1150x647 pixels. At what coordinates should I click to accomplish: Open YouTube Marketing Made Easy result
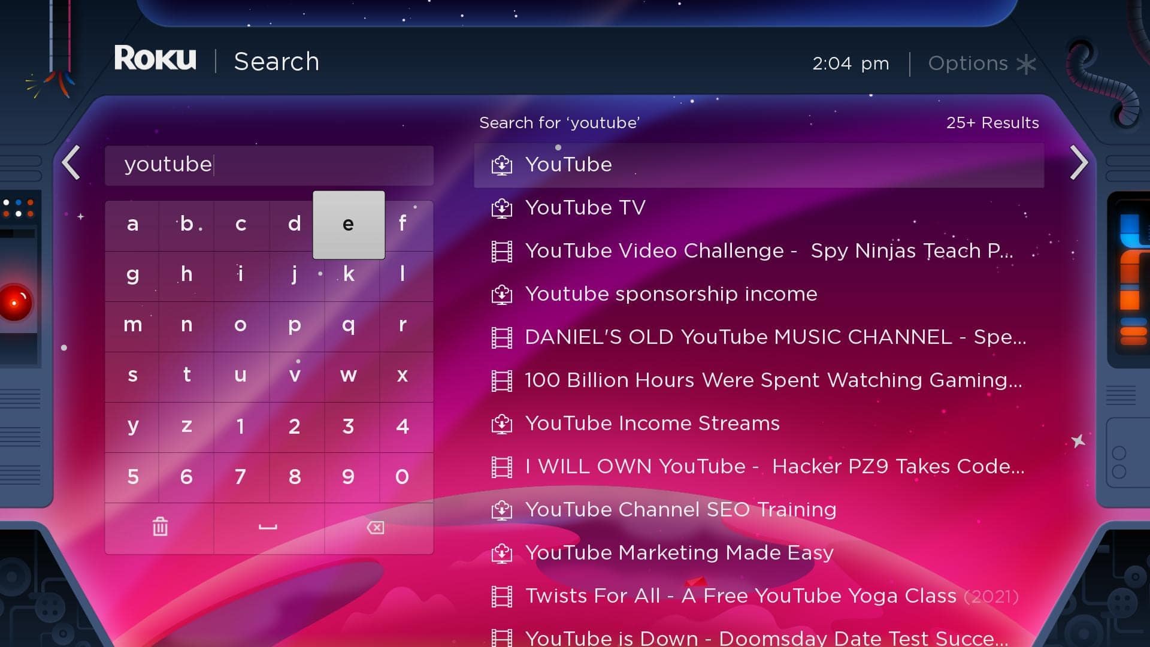coord(759,553)
